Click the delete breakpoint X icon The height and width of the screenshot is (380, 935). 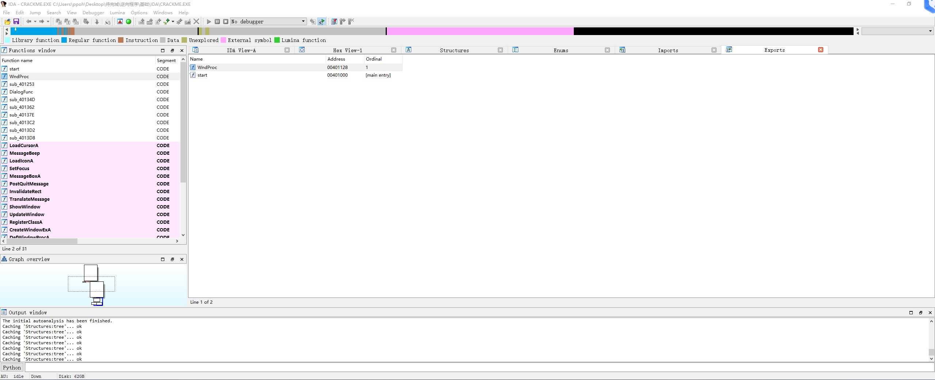pos(351,22)
